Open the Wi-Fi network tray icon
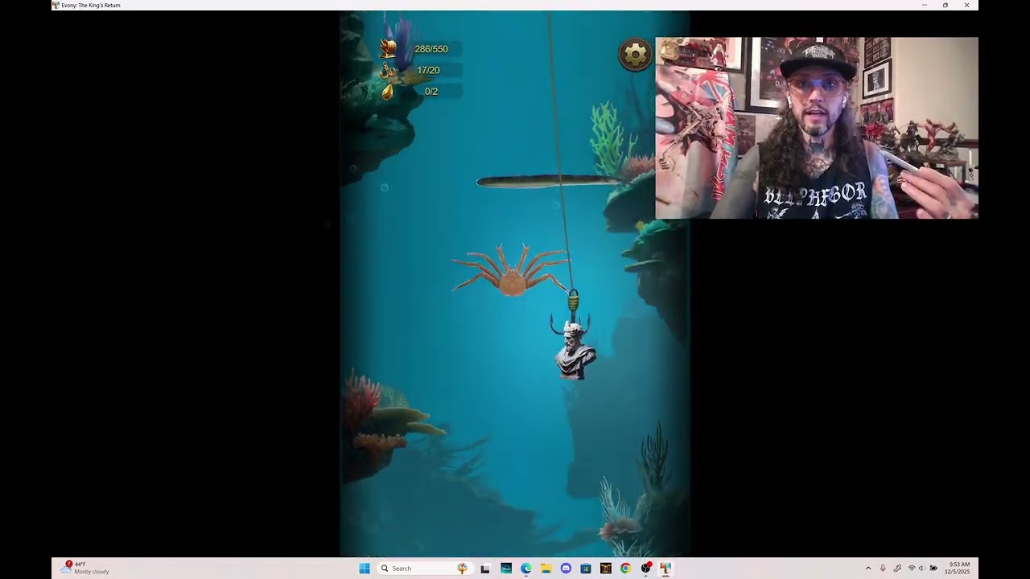The image size is (1030, 579). click(911, 569)
